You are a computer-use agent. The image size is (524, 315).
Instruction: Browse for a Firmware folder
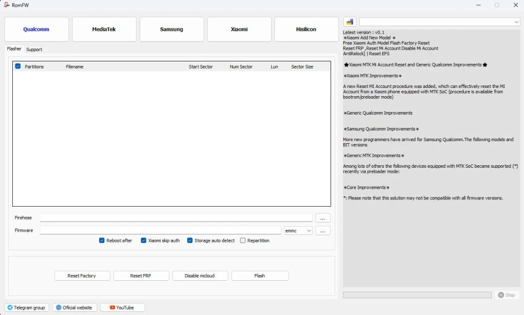pos(322,231)
